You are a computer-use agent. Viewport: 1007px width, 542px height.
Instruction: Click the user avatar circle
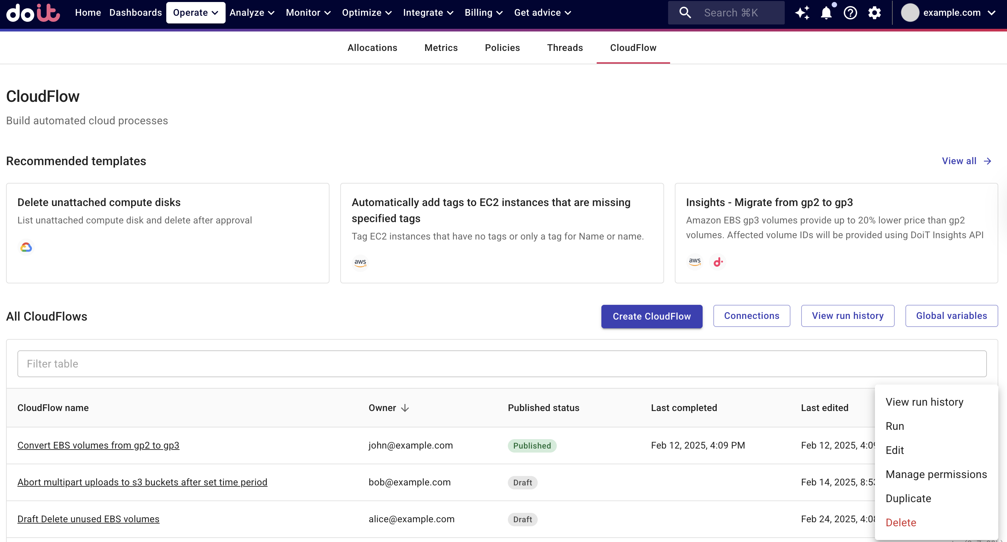pos(910,12)
